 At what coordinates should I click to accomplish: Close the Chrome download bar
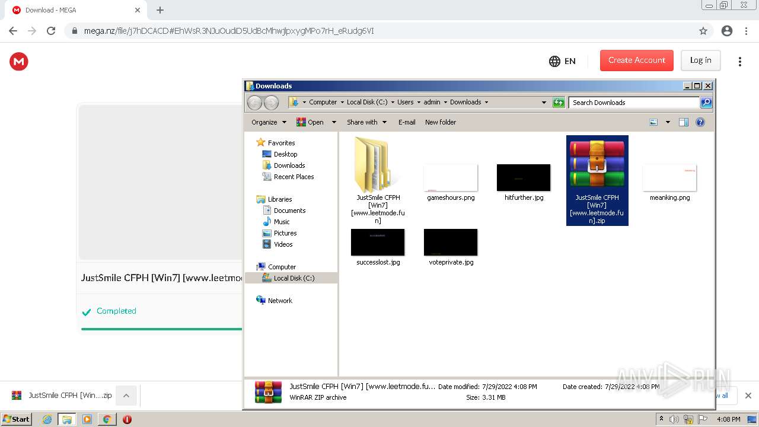point(748,396)
